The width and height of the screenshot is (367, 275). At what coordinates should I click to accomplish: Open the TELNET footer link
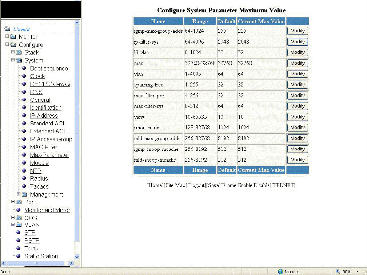(283, 185)
